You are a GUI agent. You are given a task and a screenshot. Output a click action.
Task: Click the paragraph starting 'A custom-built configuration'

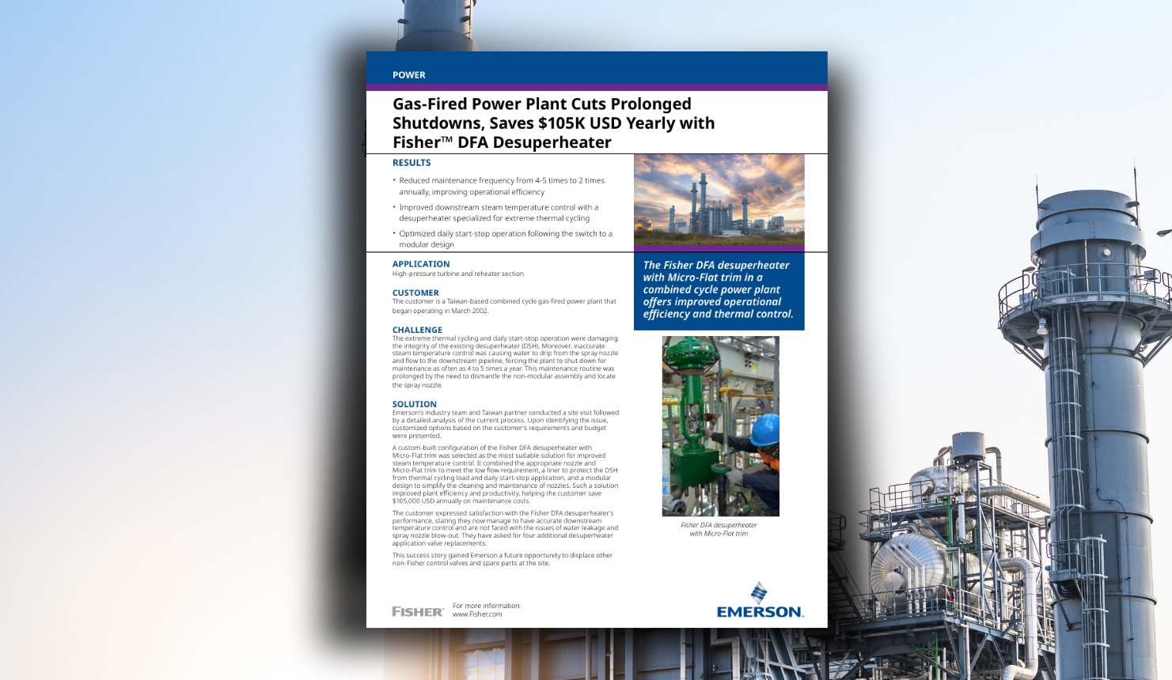[505, 474]
